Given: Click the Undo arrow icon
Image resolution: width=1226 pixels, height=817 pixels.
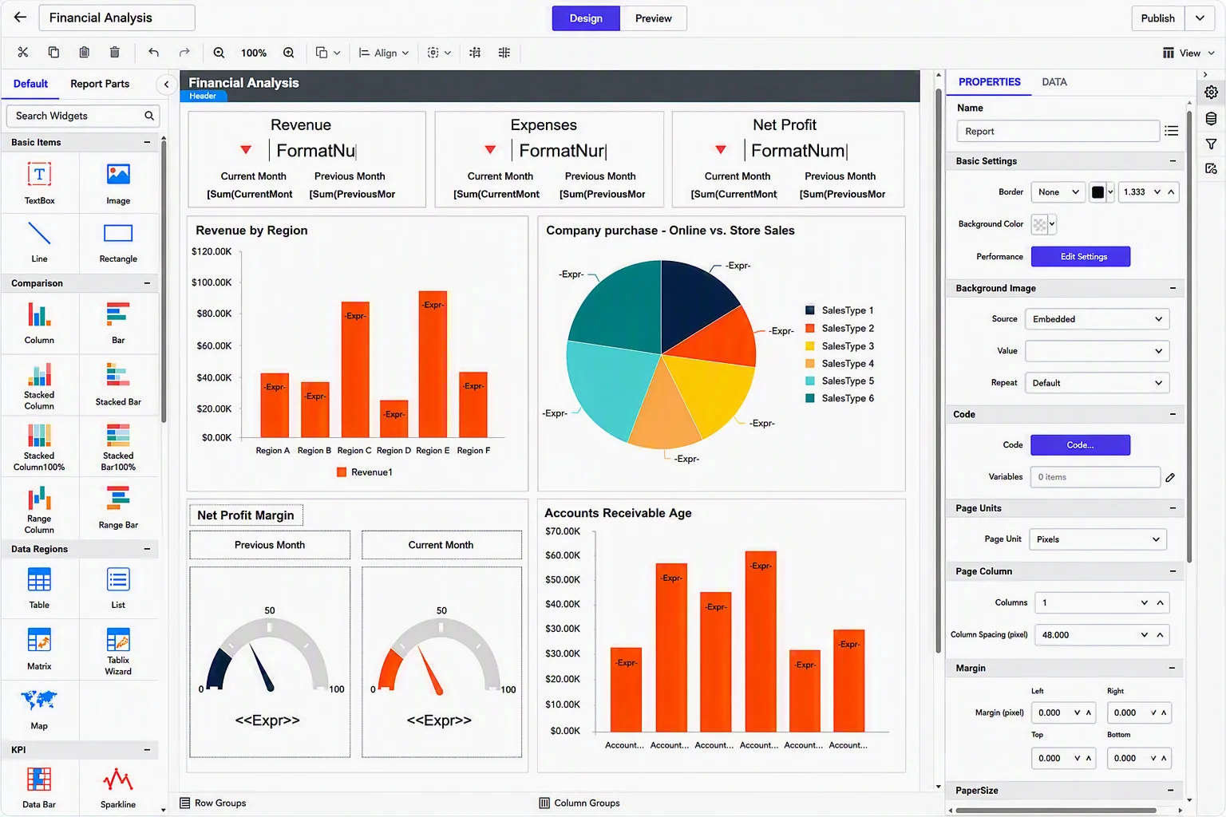Looking at the screenshot, I should 153,53.
